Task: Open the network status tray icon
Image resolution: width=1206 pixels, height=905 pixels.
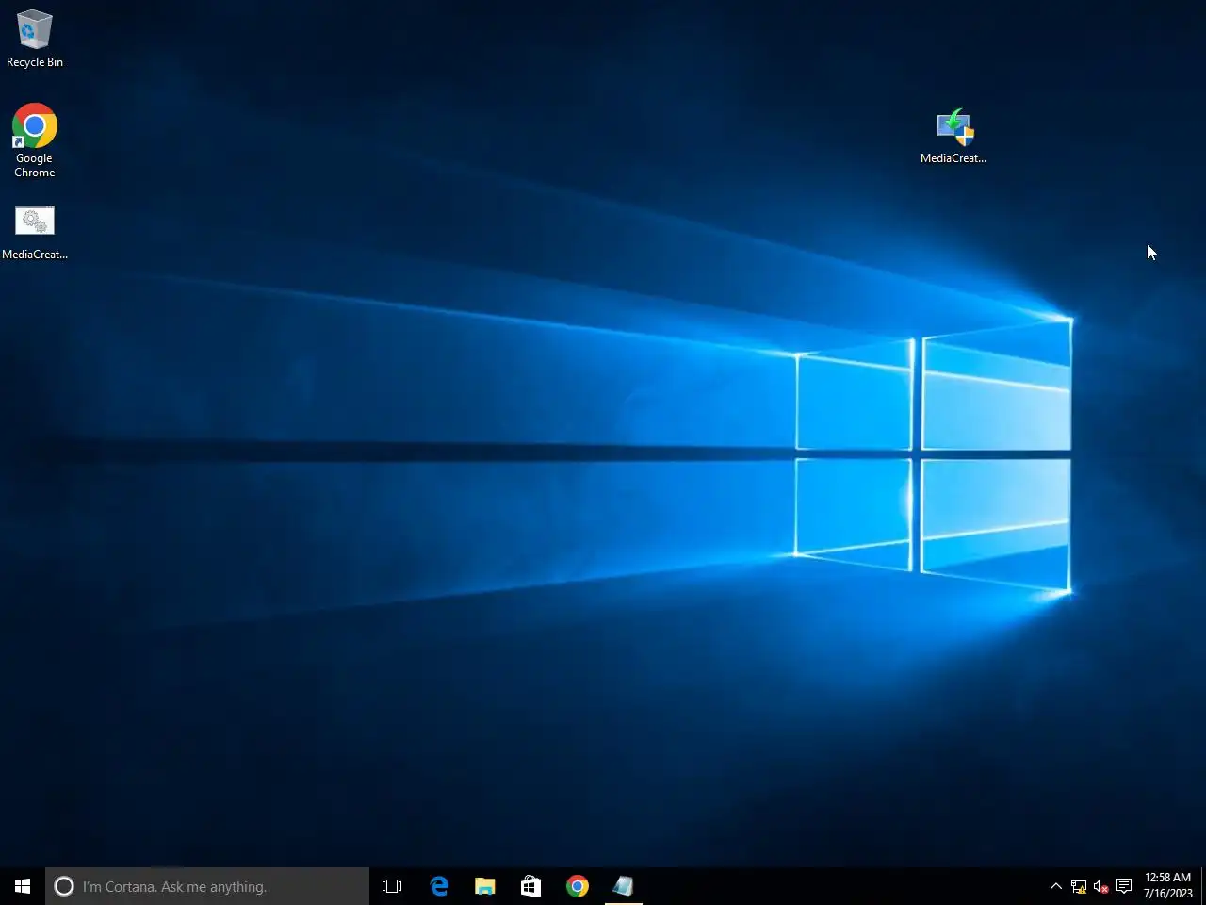Action: [1079, 886]
